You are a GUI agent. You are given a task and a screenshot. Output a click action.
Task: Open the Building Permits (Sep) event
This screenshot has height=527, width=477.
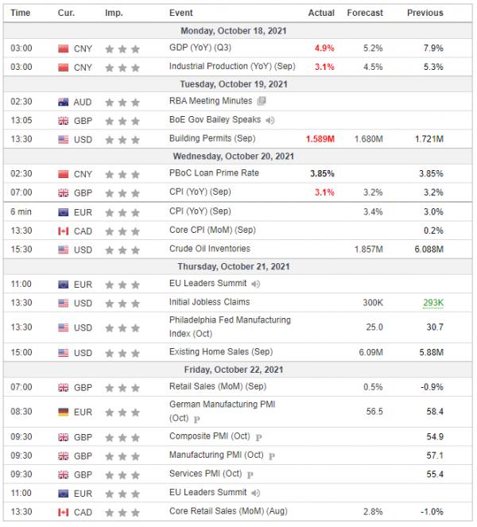[x=212, y=138]
